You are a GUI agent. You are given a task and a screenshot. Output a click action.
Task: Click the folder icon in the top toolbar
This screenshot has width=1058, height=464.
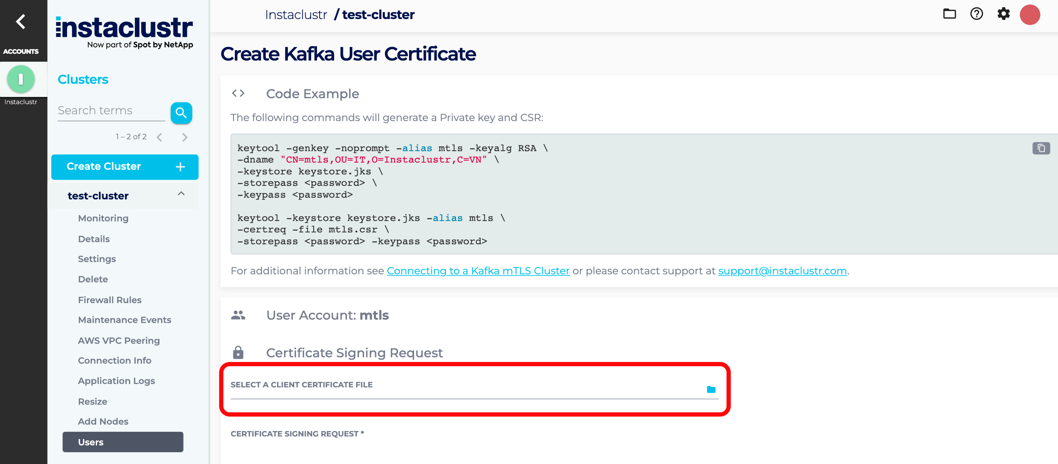tap(949, 14)
